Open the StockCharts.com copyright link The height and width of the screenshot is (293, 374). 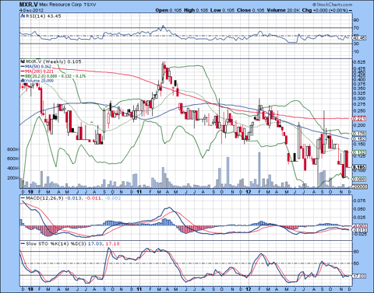pyautogui.click(x=333, y=5)
